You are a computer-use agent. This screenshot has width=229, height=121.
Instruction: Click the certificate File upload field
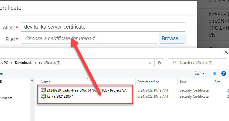(x=89, y=38)
